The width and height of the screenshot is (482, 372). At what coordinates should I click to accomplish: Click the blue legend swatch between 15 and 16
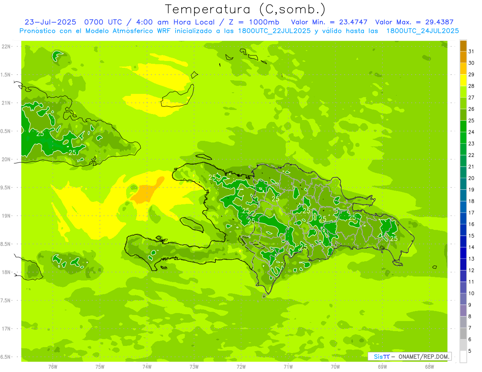tap(463, 230)
